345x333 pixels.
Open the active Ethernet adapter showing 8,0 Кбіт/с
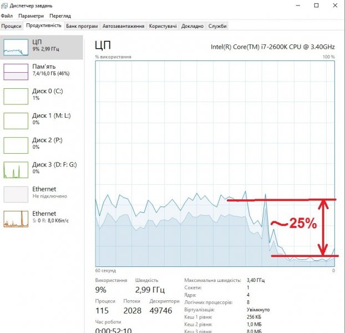click(16, 218)
